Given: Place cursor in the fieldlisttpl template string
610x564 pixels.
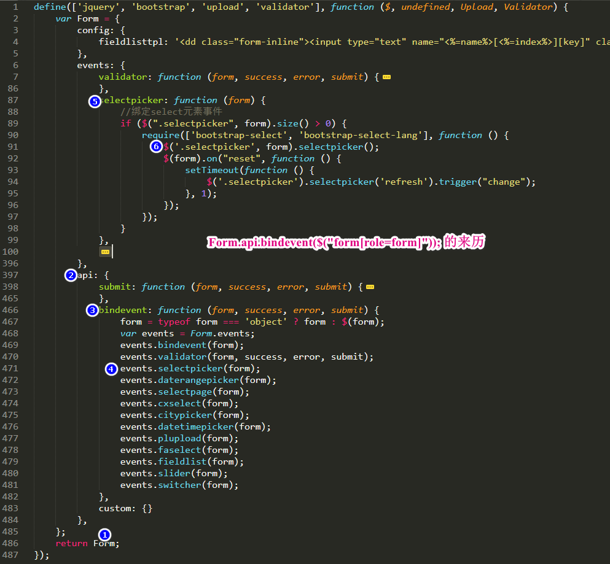Looking at the screenshot, I should point(276,41).
